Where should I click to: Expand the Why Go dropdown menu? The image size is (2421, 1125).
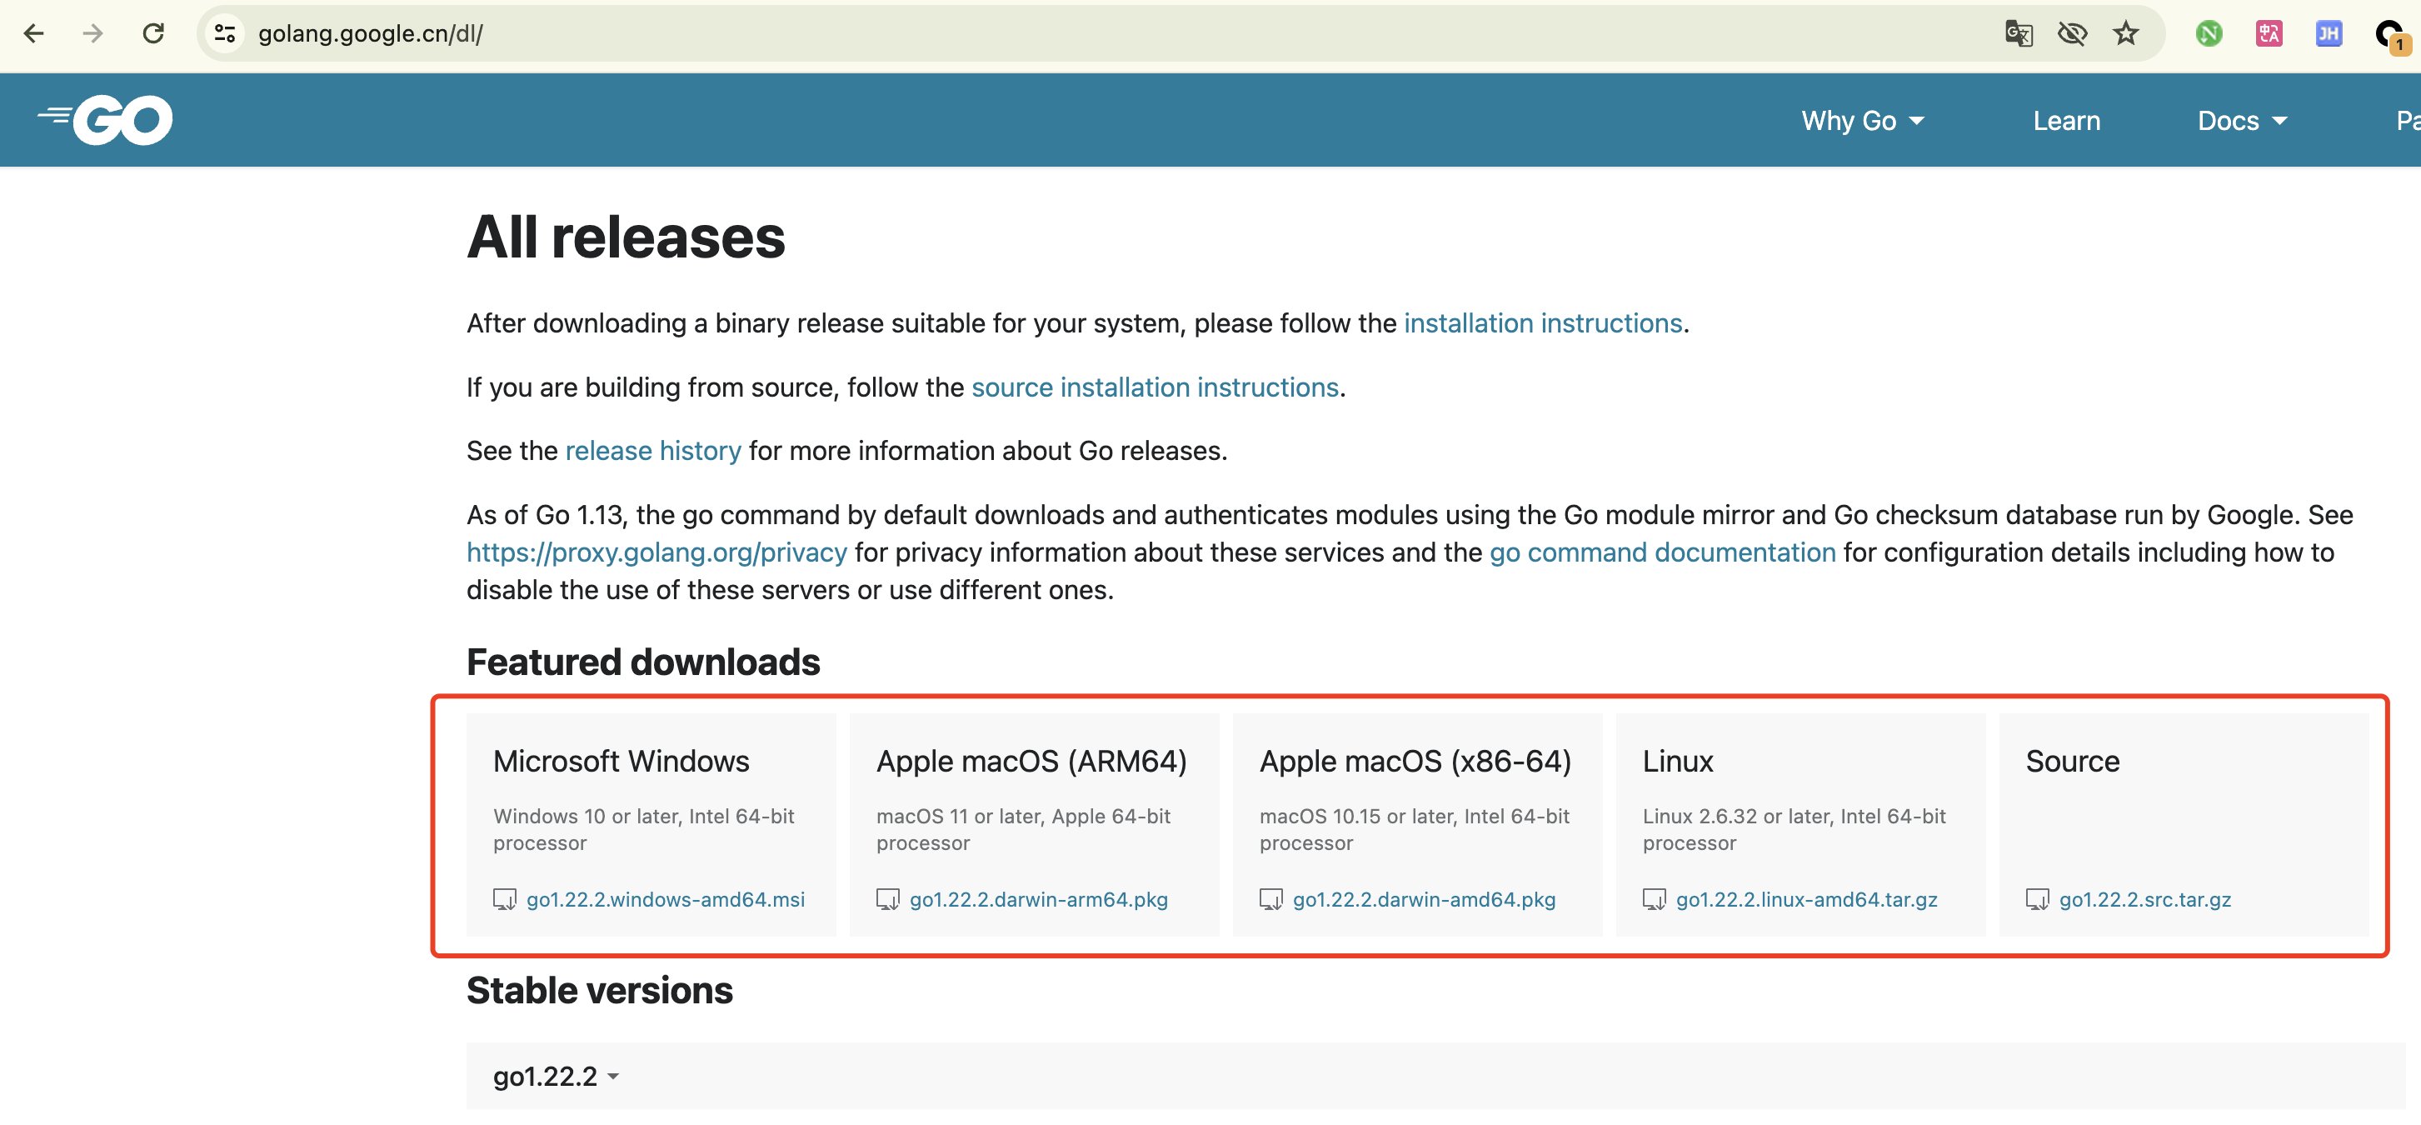point(1862,121)
